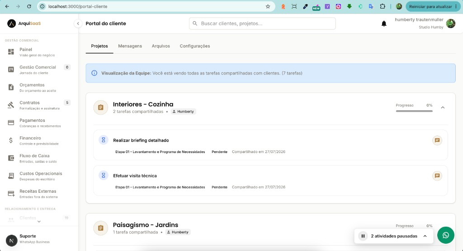This screenshot has height=251, width=463.
Task: Switch to the Mensagens tab
Action: tap(130, 46)
